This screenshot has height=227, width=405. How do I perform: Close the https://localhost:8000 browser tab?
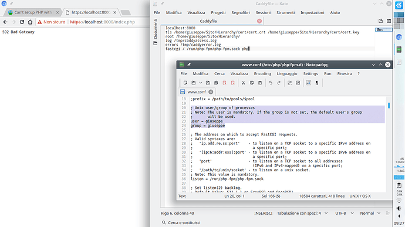114,12
